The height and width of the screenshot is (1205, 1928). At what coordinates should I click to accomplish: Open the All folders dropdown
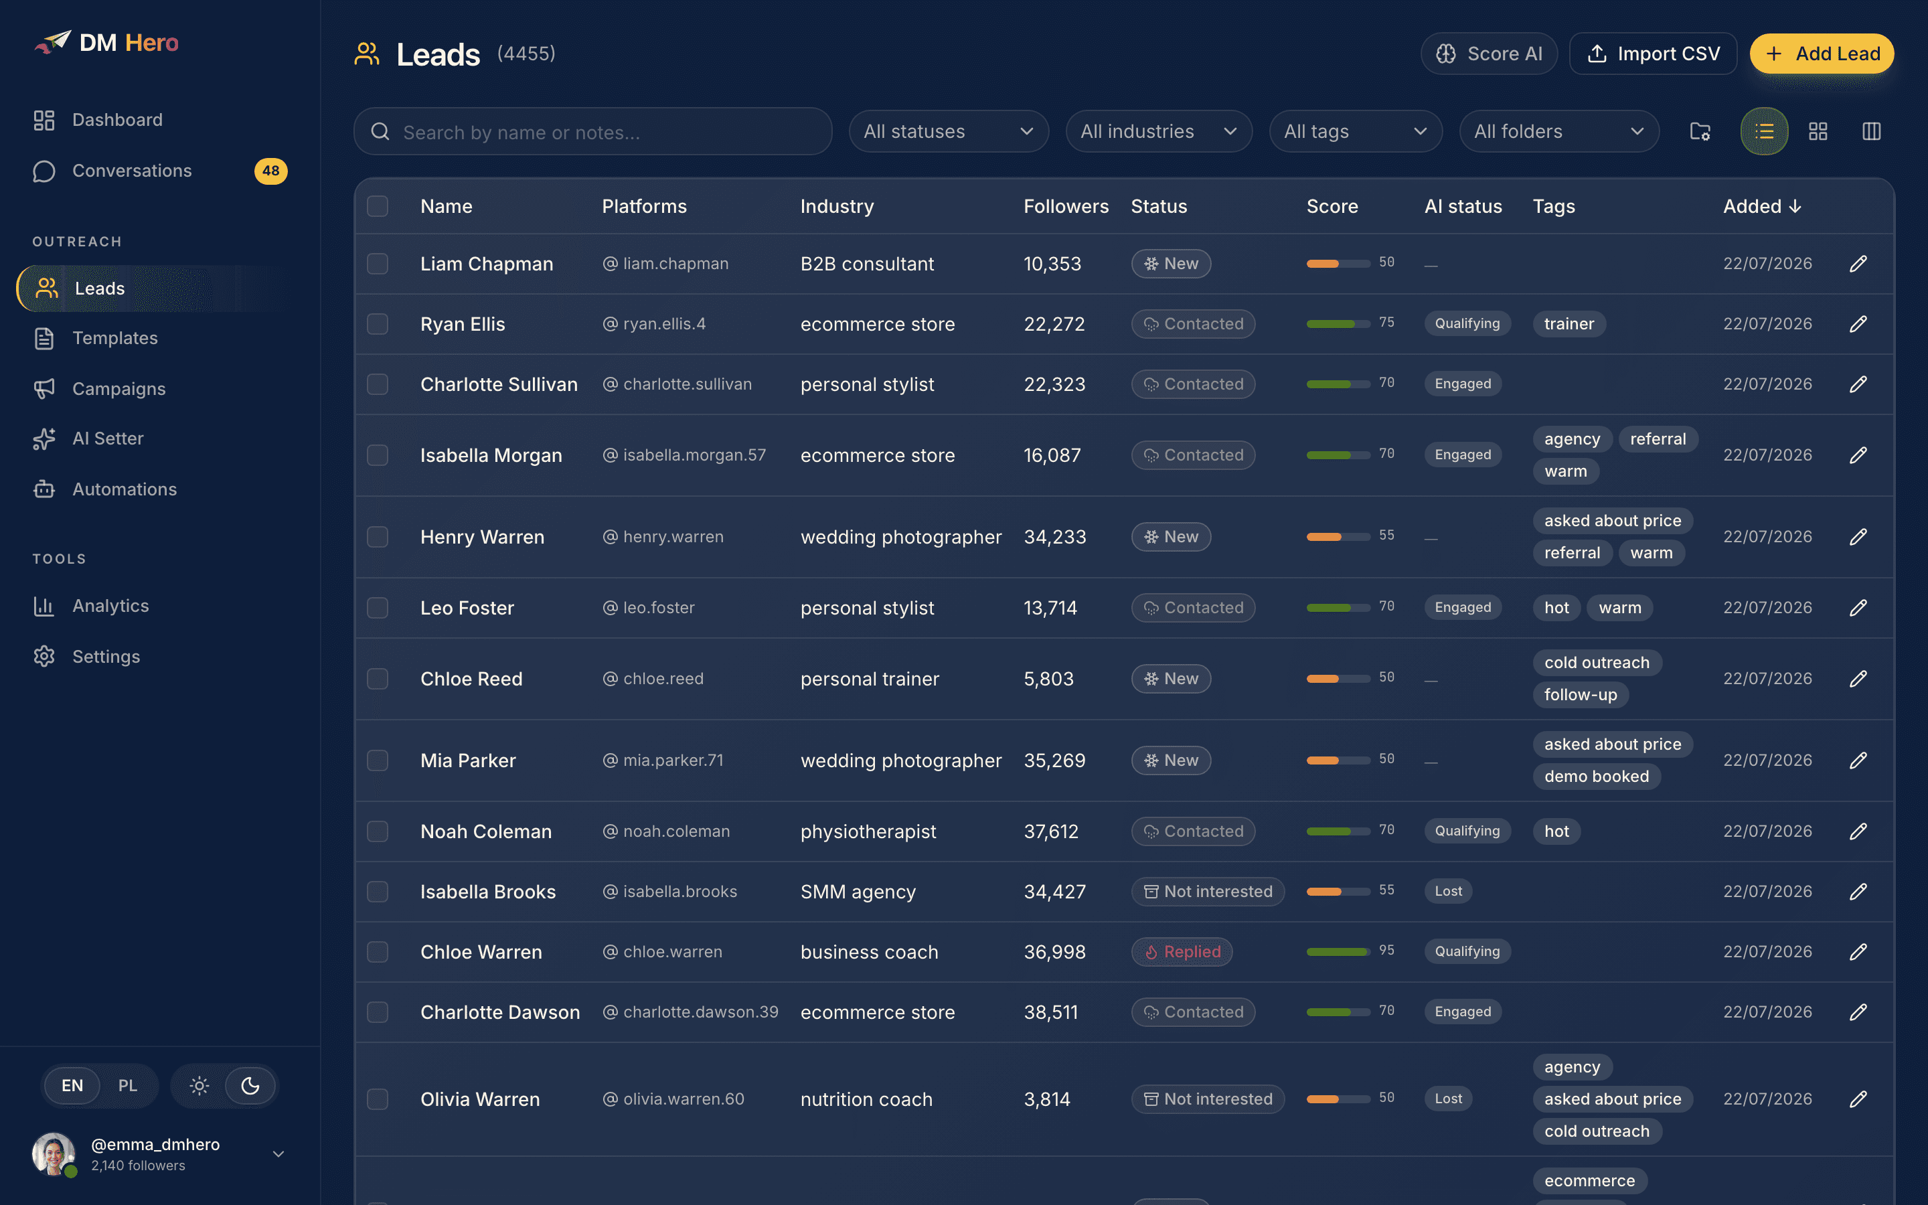pos(1559,131)
